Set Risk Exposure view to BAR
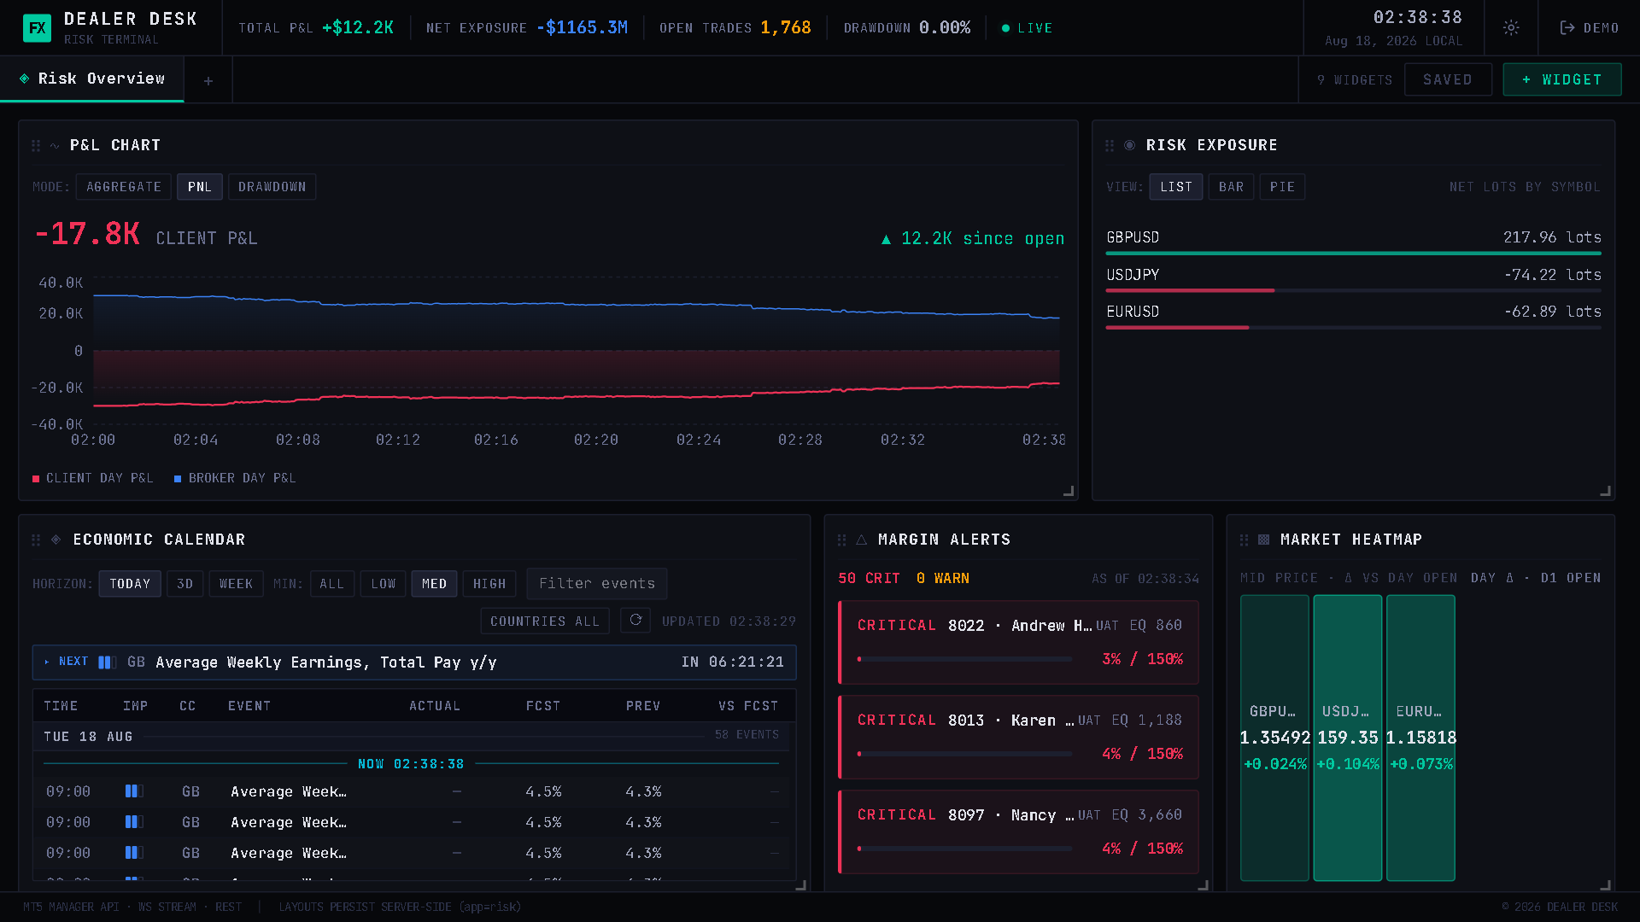1640x922 pixels. click(1232, 187)
